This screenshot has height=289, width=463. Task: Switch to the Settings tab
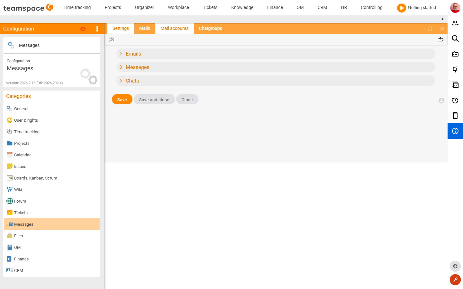coord(121,29)
